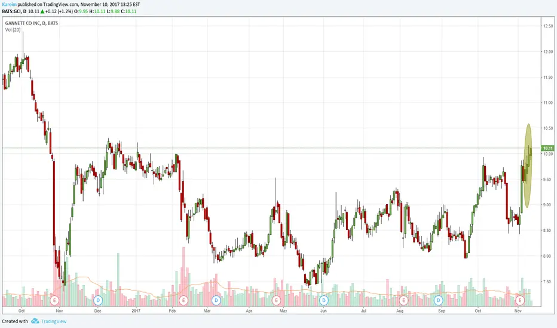This screenshot has height=328, width=557.
Task: Click the 8.50 price axis label
Action: click(548, 230)
